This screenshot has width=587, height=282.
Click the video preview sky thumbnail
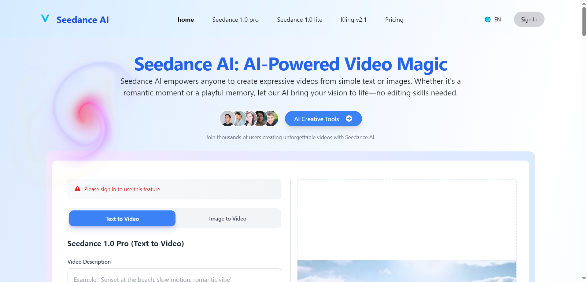pos(407,271)
